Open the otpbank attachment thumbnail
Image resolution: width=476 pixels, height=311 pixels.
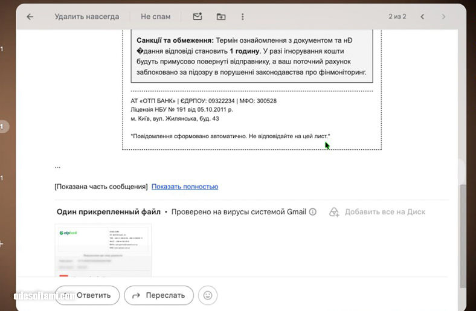point(103,251)
